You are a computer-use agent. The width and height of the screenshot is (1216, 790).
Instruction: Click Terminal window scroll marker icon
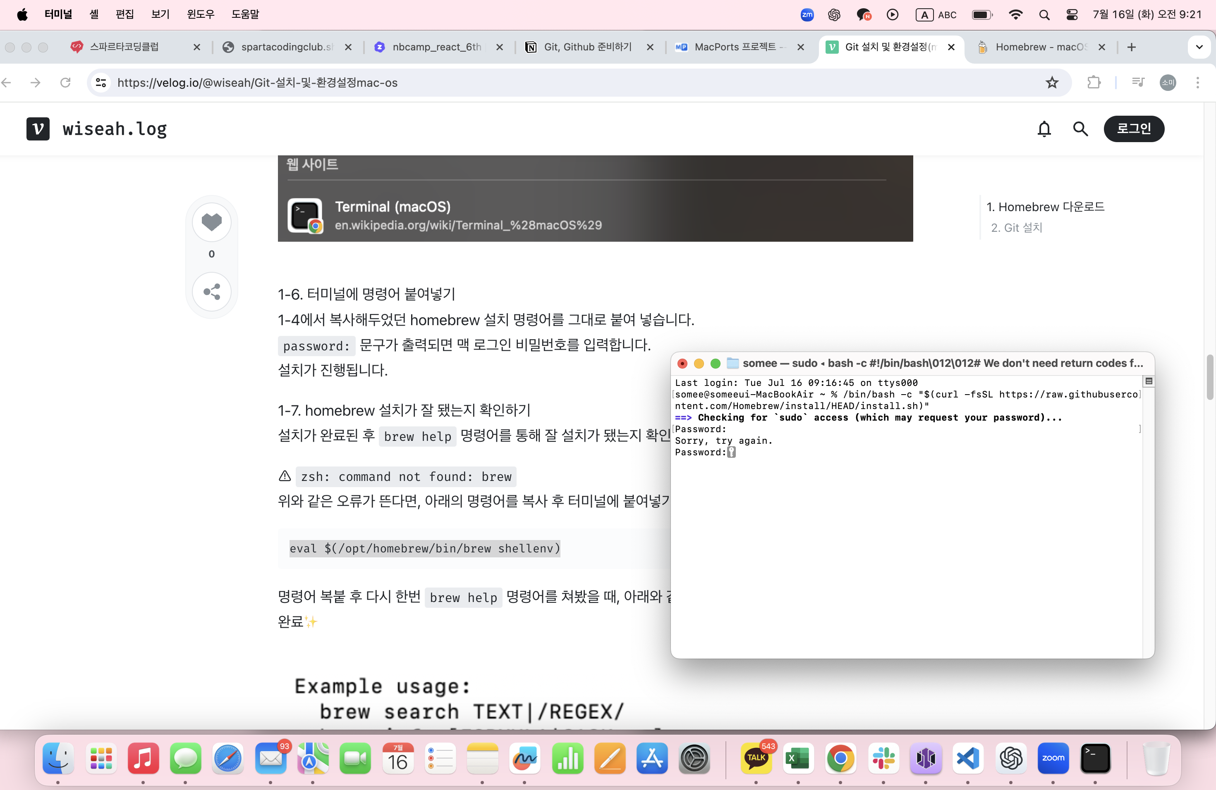(1149, 381)
